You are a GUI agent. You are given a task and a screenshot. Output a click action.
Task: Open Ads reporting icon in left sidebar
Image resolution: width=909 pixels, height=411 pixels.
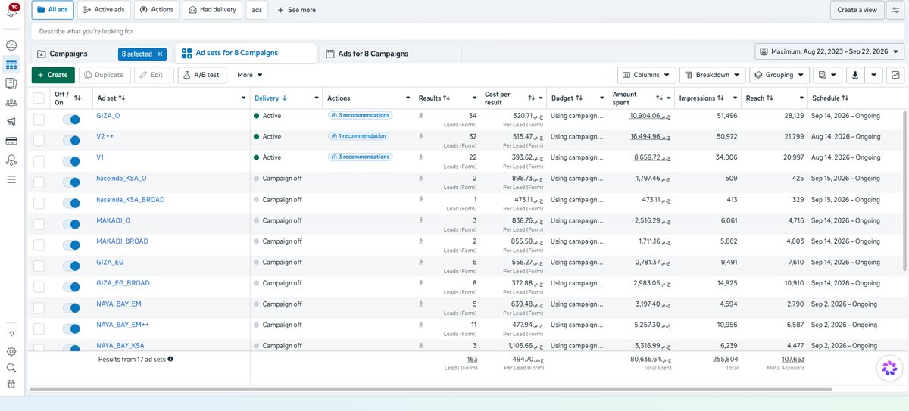pyautogui.click(x=11, y=83)
